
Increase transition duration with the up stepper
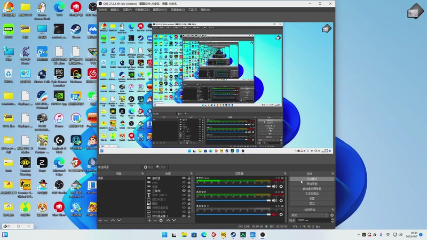[333, 219]
